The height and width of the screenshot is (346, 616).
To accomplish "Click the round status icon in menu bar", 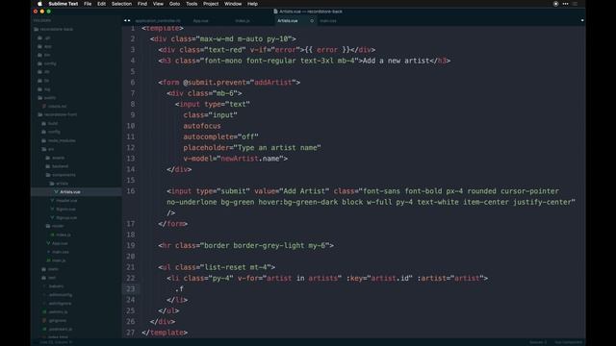I will pyautogui.click(x=555, y=4).
